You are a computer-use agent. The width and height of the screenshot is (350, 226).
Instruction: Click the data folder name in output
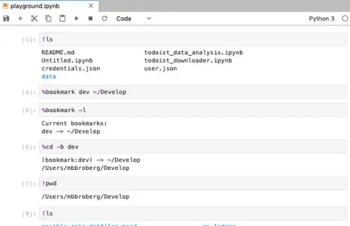tap(49, 76)
